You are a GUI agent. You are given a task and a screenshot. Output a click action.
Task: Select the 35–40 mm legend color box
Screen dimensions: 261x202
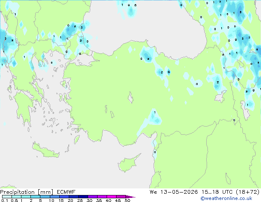pos(102,197)
